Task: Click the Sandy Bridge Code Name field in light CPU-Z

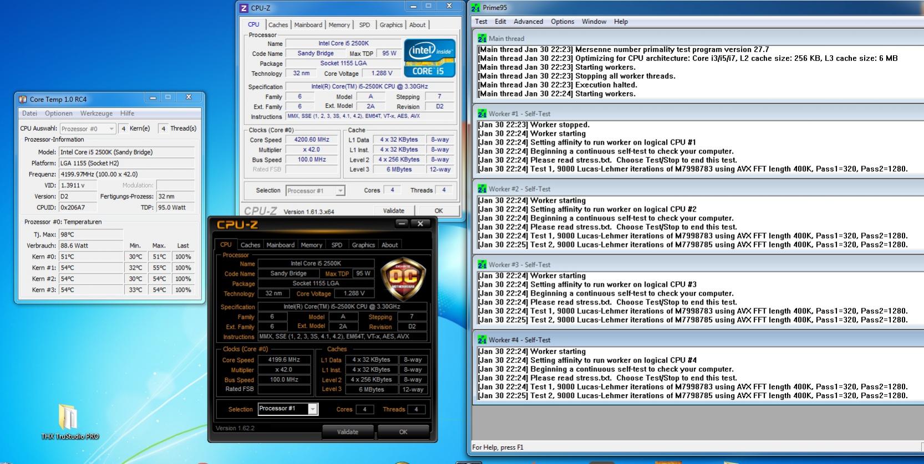Action: coord(315,54)
